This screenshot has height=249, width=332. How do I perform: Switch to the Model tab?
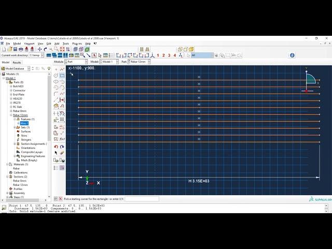coord(6,62)
